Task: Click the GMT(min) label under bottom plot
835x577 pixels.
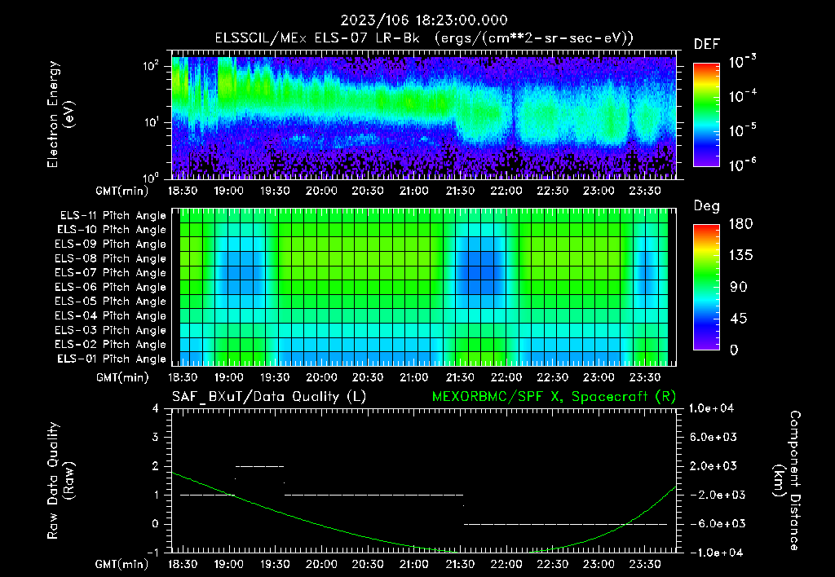Action: coord(122,564)
